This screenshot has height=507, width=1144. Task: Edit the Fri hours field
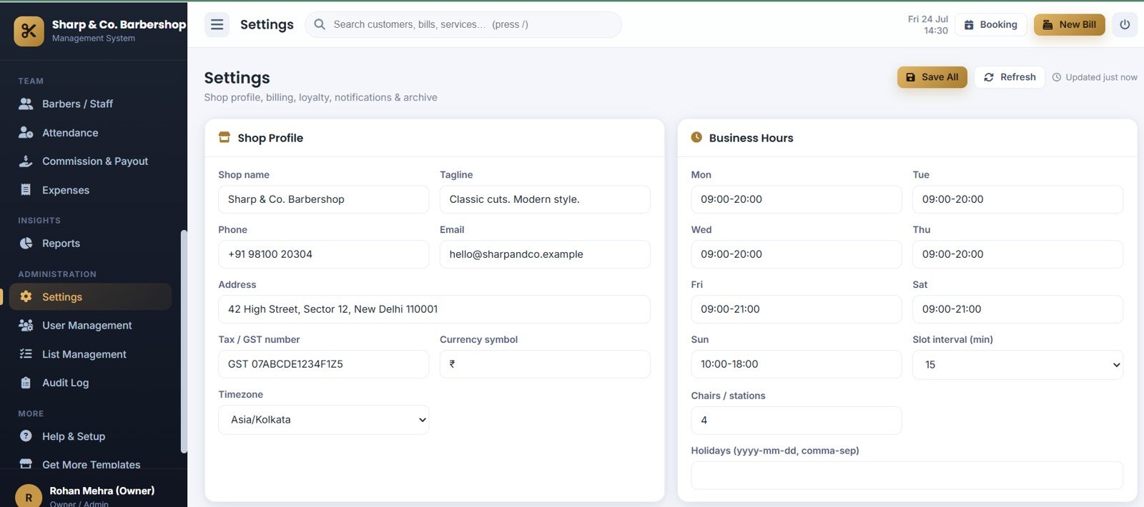tap(797, 309)
